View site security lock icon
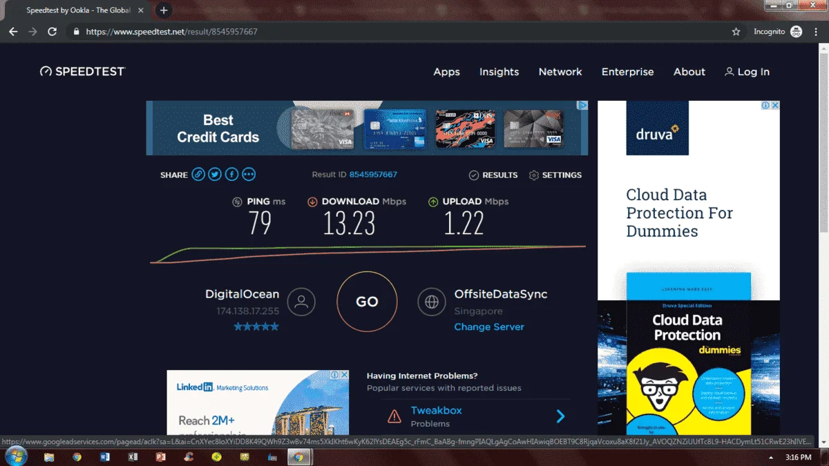829x466 pixels. tap(77, 32)
